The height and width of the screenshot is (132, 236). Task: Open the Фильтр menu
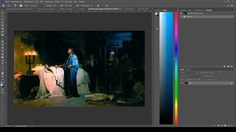pyautogui.click(x=57, y=1)
